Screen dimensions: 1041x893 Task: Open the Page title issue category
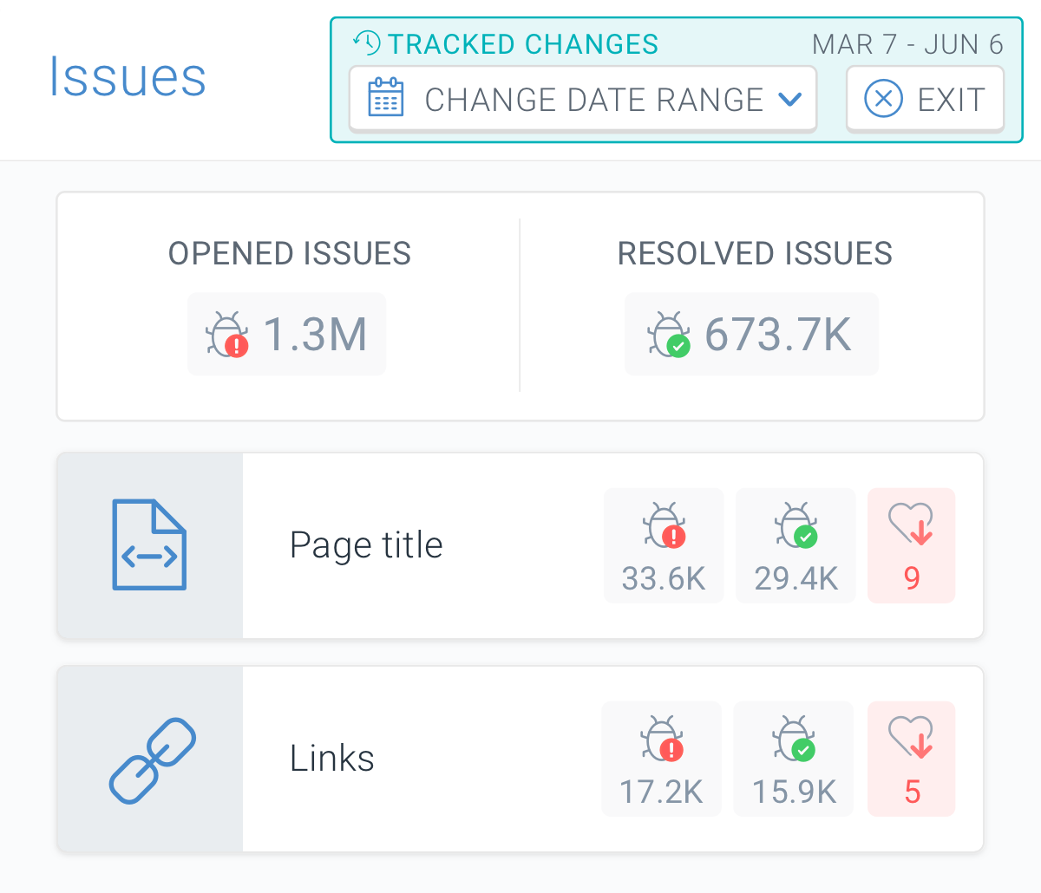(520, 545)
